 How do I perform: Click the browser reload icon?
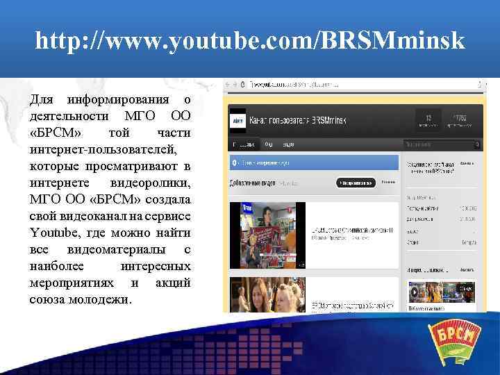[242, 85]
